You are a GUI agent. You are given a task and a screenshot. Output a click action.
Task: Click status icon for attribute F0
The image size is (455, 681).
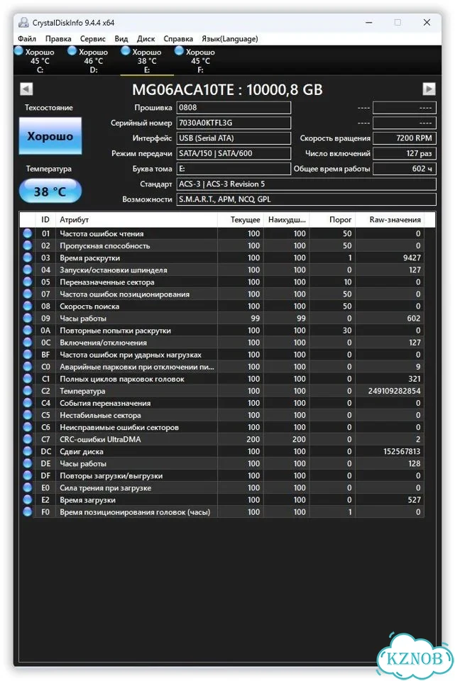(28, 512)
